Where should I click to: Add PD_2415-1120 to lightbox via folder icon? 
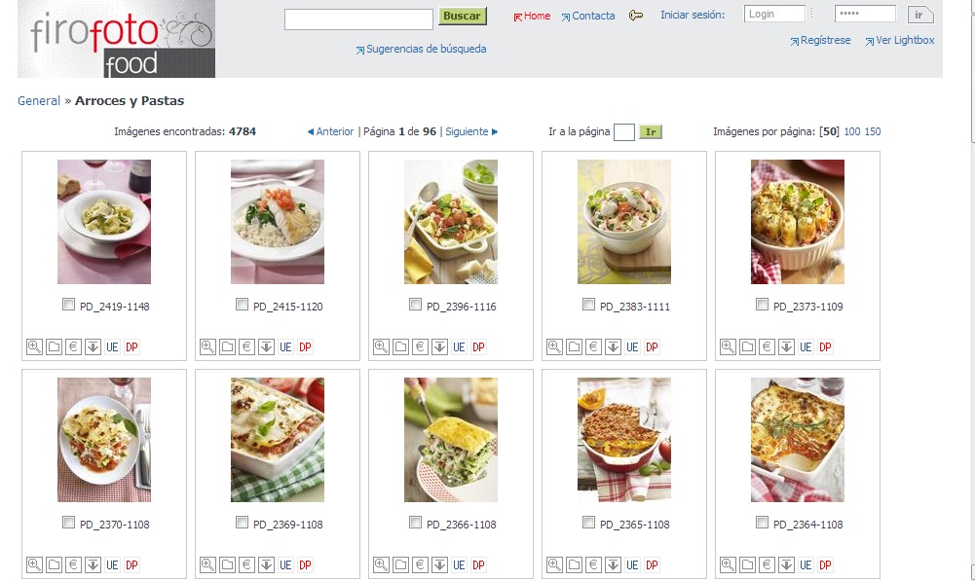tap(228, 346)
